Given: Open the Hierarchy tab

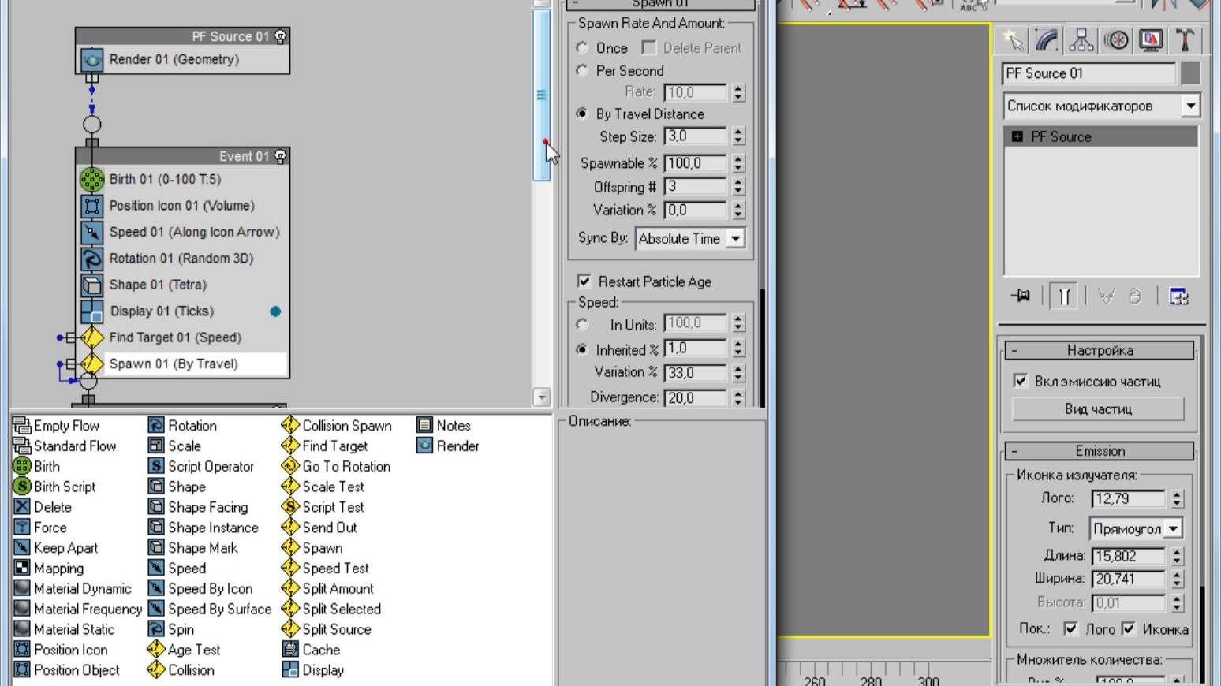Looking at the screenshot, I should click(1081, 40).
